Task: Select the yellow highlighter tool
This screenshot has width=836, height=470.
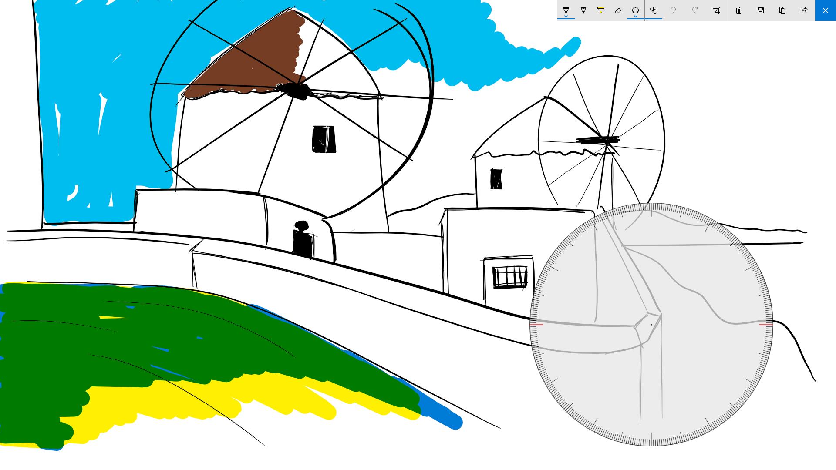Action: pos(601,10)
